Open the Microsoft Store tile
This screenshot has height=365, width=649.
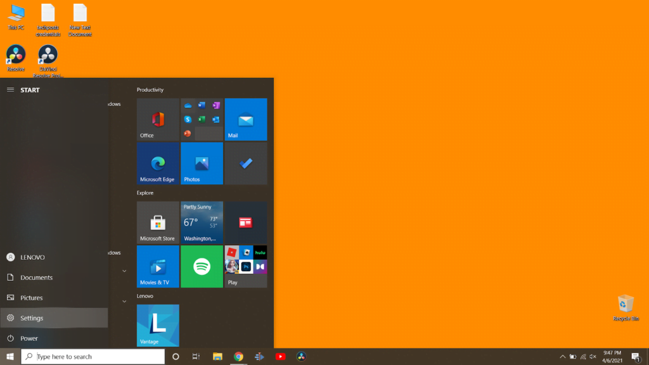click(158, 222)
